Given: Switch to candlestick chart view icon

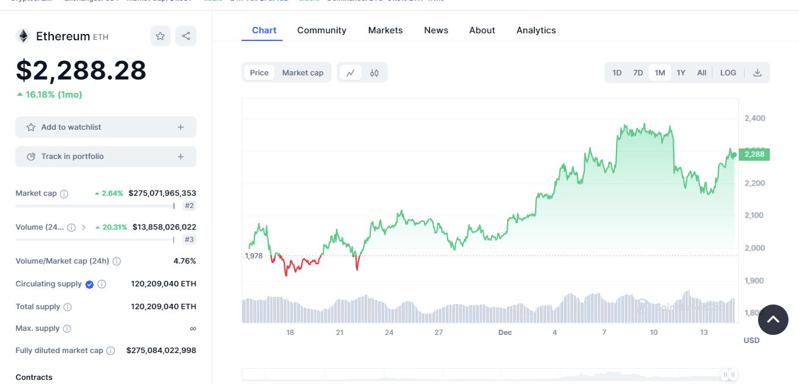Looking at the screenshot, I should pos(374,73).
